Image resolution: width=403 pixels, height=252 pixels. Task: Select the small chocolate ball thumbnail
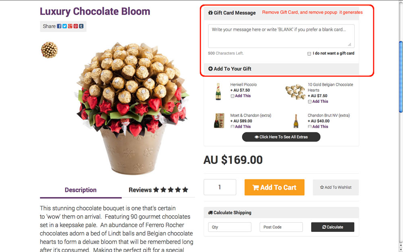click(49, 50)
